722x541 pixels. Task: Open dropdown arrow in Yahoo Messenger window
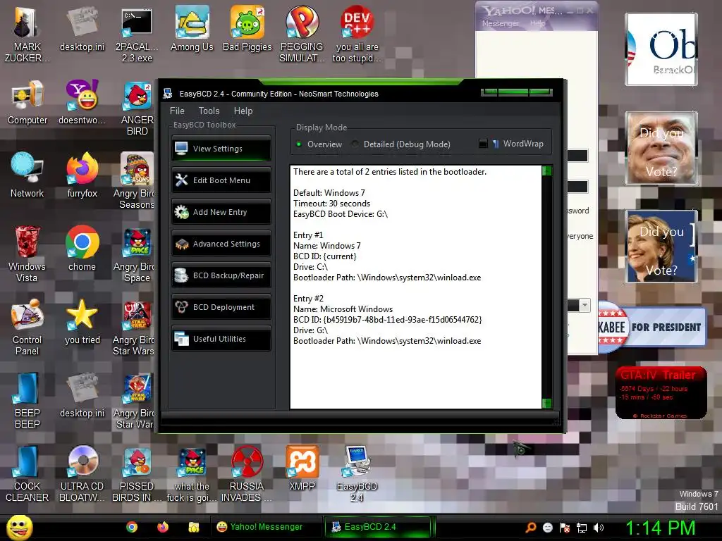(x=585, y=305)
